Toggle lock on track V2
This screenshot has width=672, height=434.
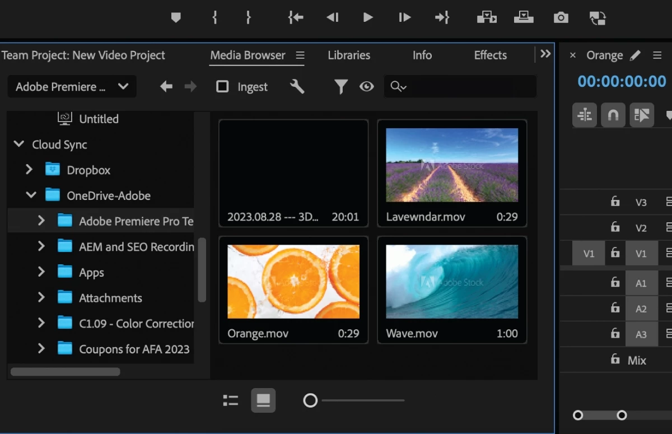click(x=615, y=227)
